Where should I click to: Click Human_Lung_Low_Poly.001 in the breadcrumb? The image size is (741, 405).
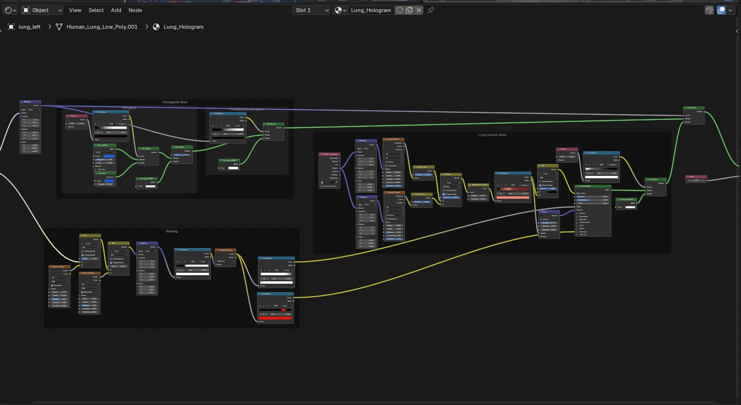click(102, 27)
